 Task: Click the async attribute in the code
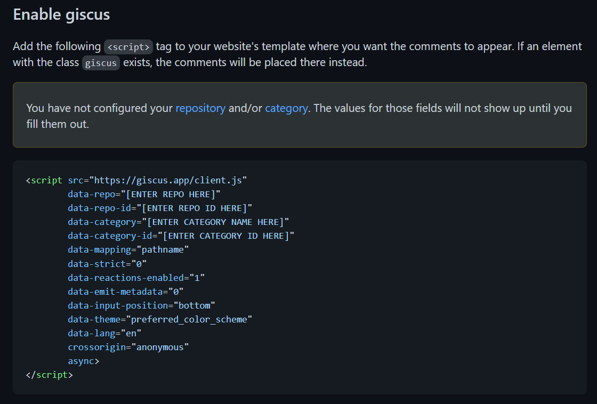(x=83, y=361)
